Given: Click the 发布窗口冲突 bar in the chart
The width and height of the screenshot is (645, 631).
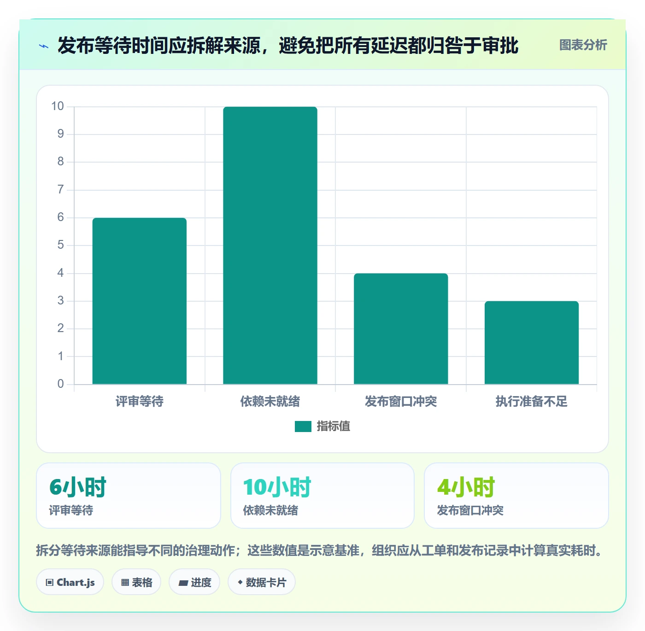Looking at the screenshot, I should [401, 329].
